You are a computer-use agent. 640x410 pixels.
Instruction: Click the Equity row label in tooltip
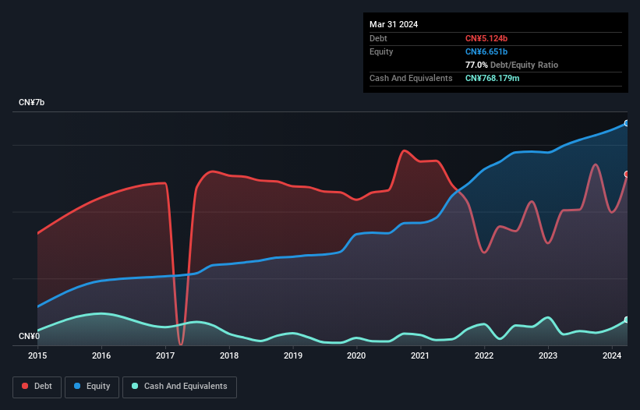tap(381, 51)
